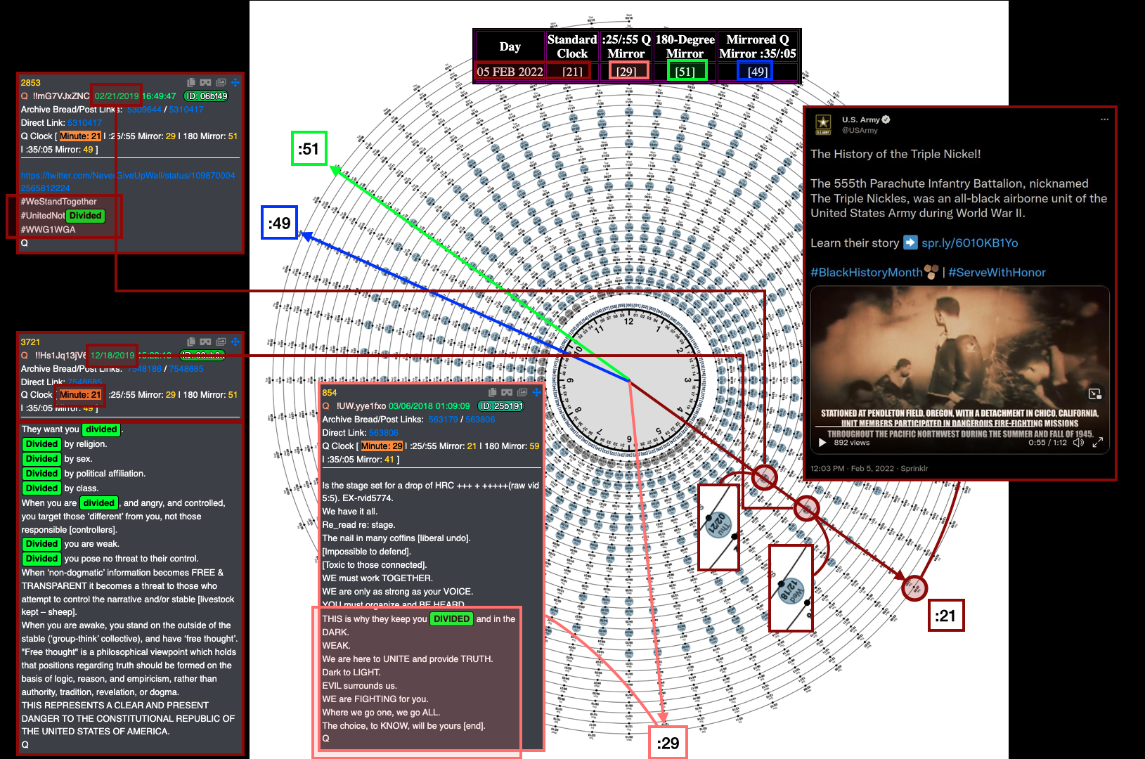Click the video time 0:55 / 1:12
1145x759 pixels.
(x=1047, y=443)
